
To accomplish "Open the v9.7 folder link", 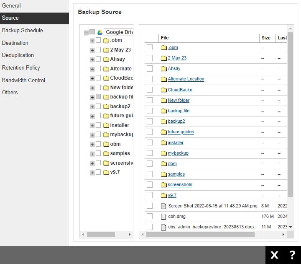I will click(172, 196).
